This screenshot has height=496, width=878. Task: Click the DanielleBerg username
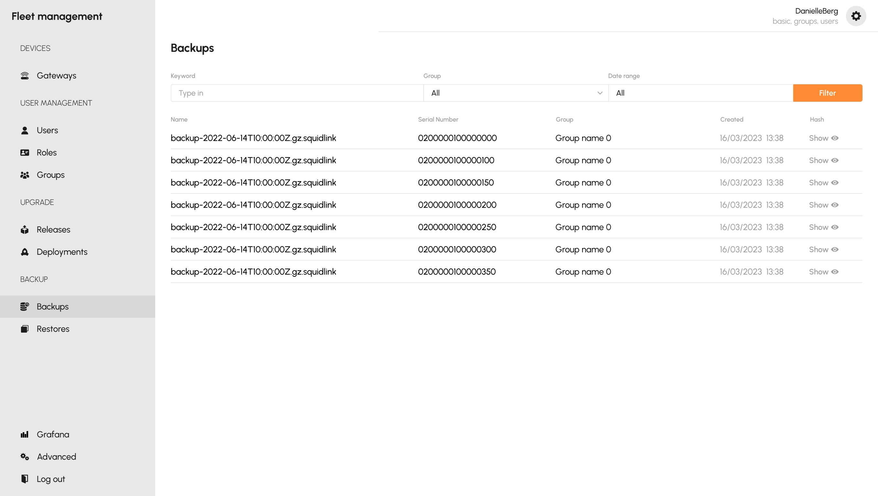click(816, 11)
